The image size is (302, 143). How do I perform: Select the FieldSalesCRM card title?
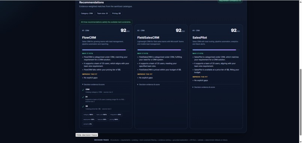point(148,38)
